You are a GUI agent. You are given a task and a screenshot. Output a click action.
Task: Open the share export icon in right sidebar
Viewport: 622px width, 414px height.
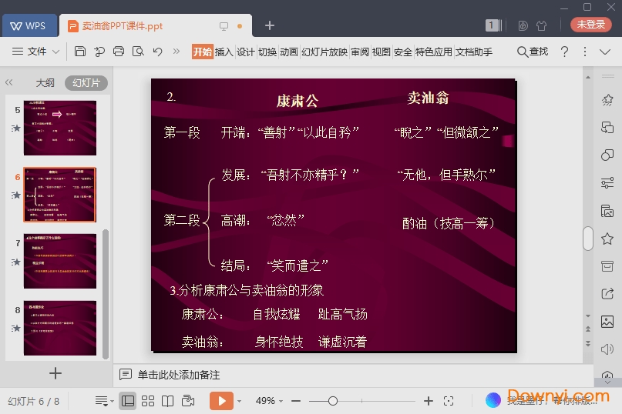point(607,293)
